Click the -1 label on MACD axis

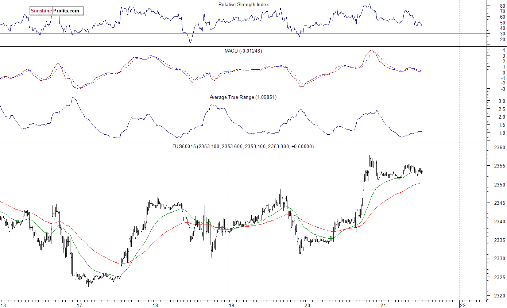tap(503, 78)
